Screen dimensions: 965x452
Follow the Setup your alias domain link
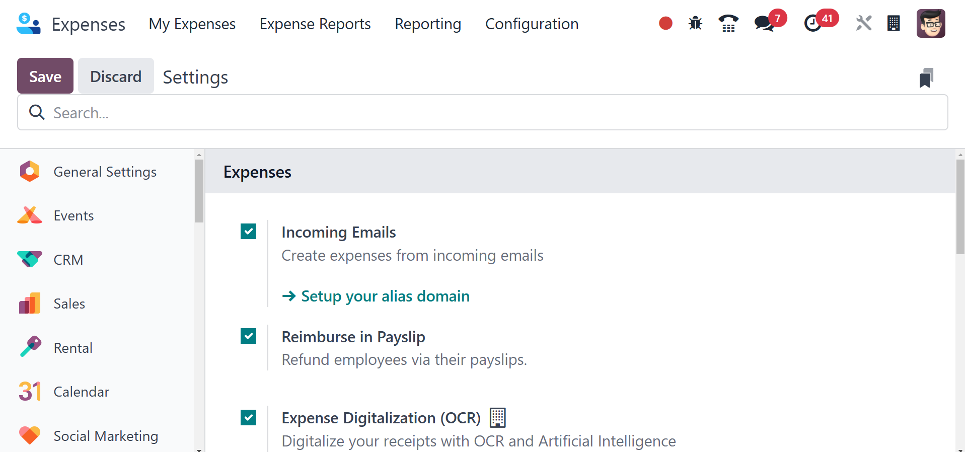(385, 296)
